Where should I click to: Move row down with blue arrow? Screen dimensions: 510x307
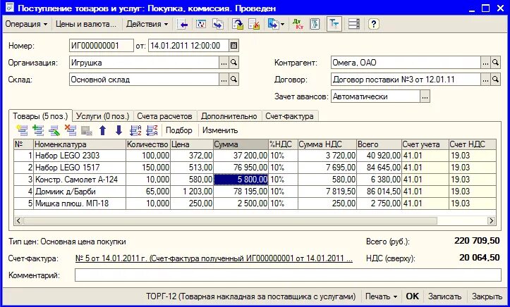[119, 130]
